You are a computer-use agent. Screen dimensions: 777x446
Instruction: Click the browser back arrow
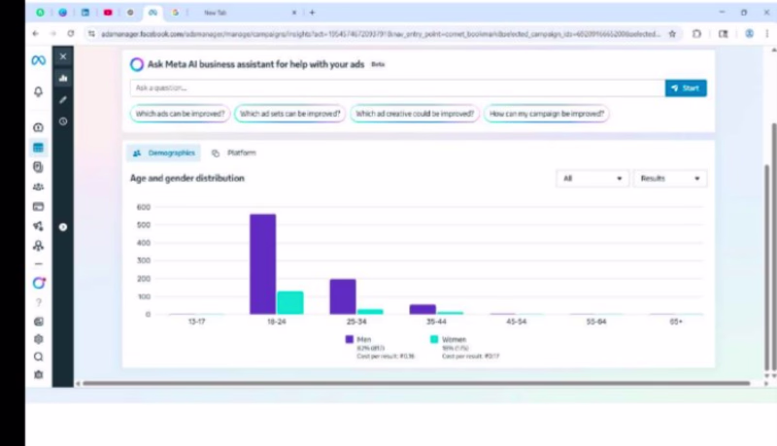pos(35,34)
